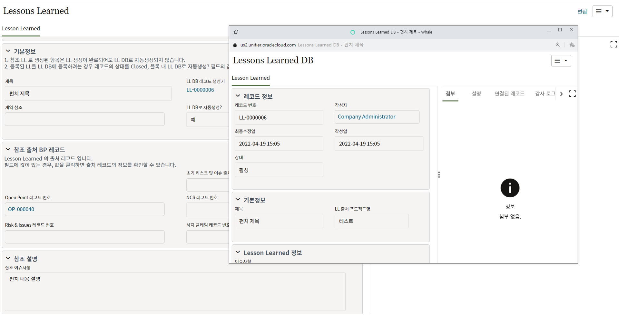Expand popup right panel to fullscreen

572,94
